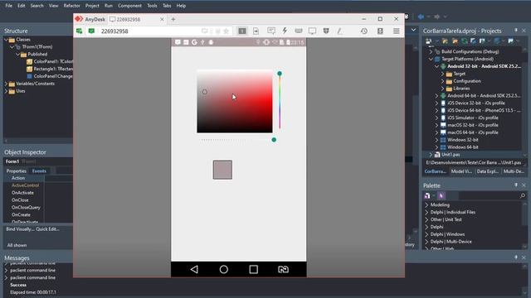Open AnyDesk session history clock icon
This screenshot has height=298, width=531.
point(364,31)
